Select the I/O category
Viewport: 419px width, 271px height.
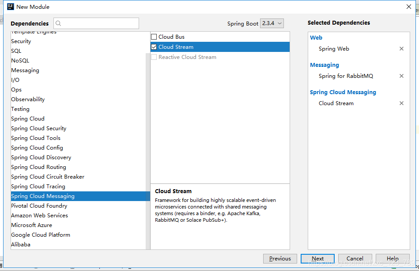click(79, 80)
